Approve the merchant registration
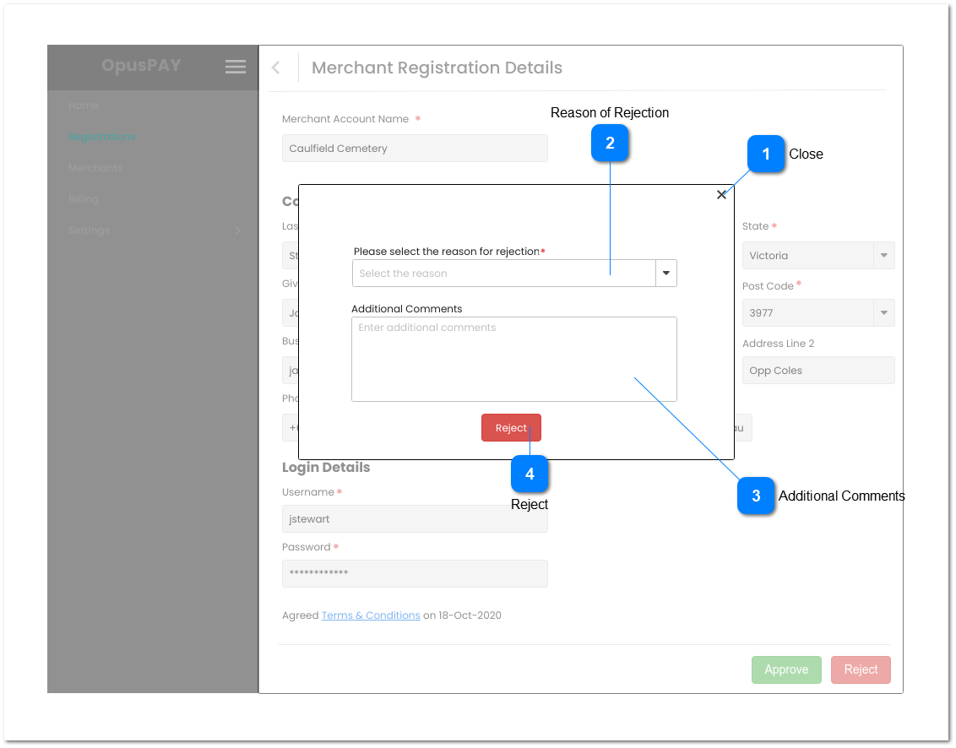The width and height of the screenshot is (956, 748). coord(786,669)
